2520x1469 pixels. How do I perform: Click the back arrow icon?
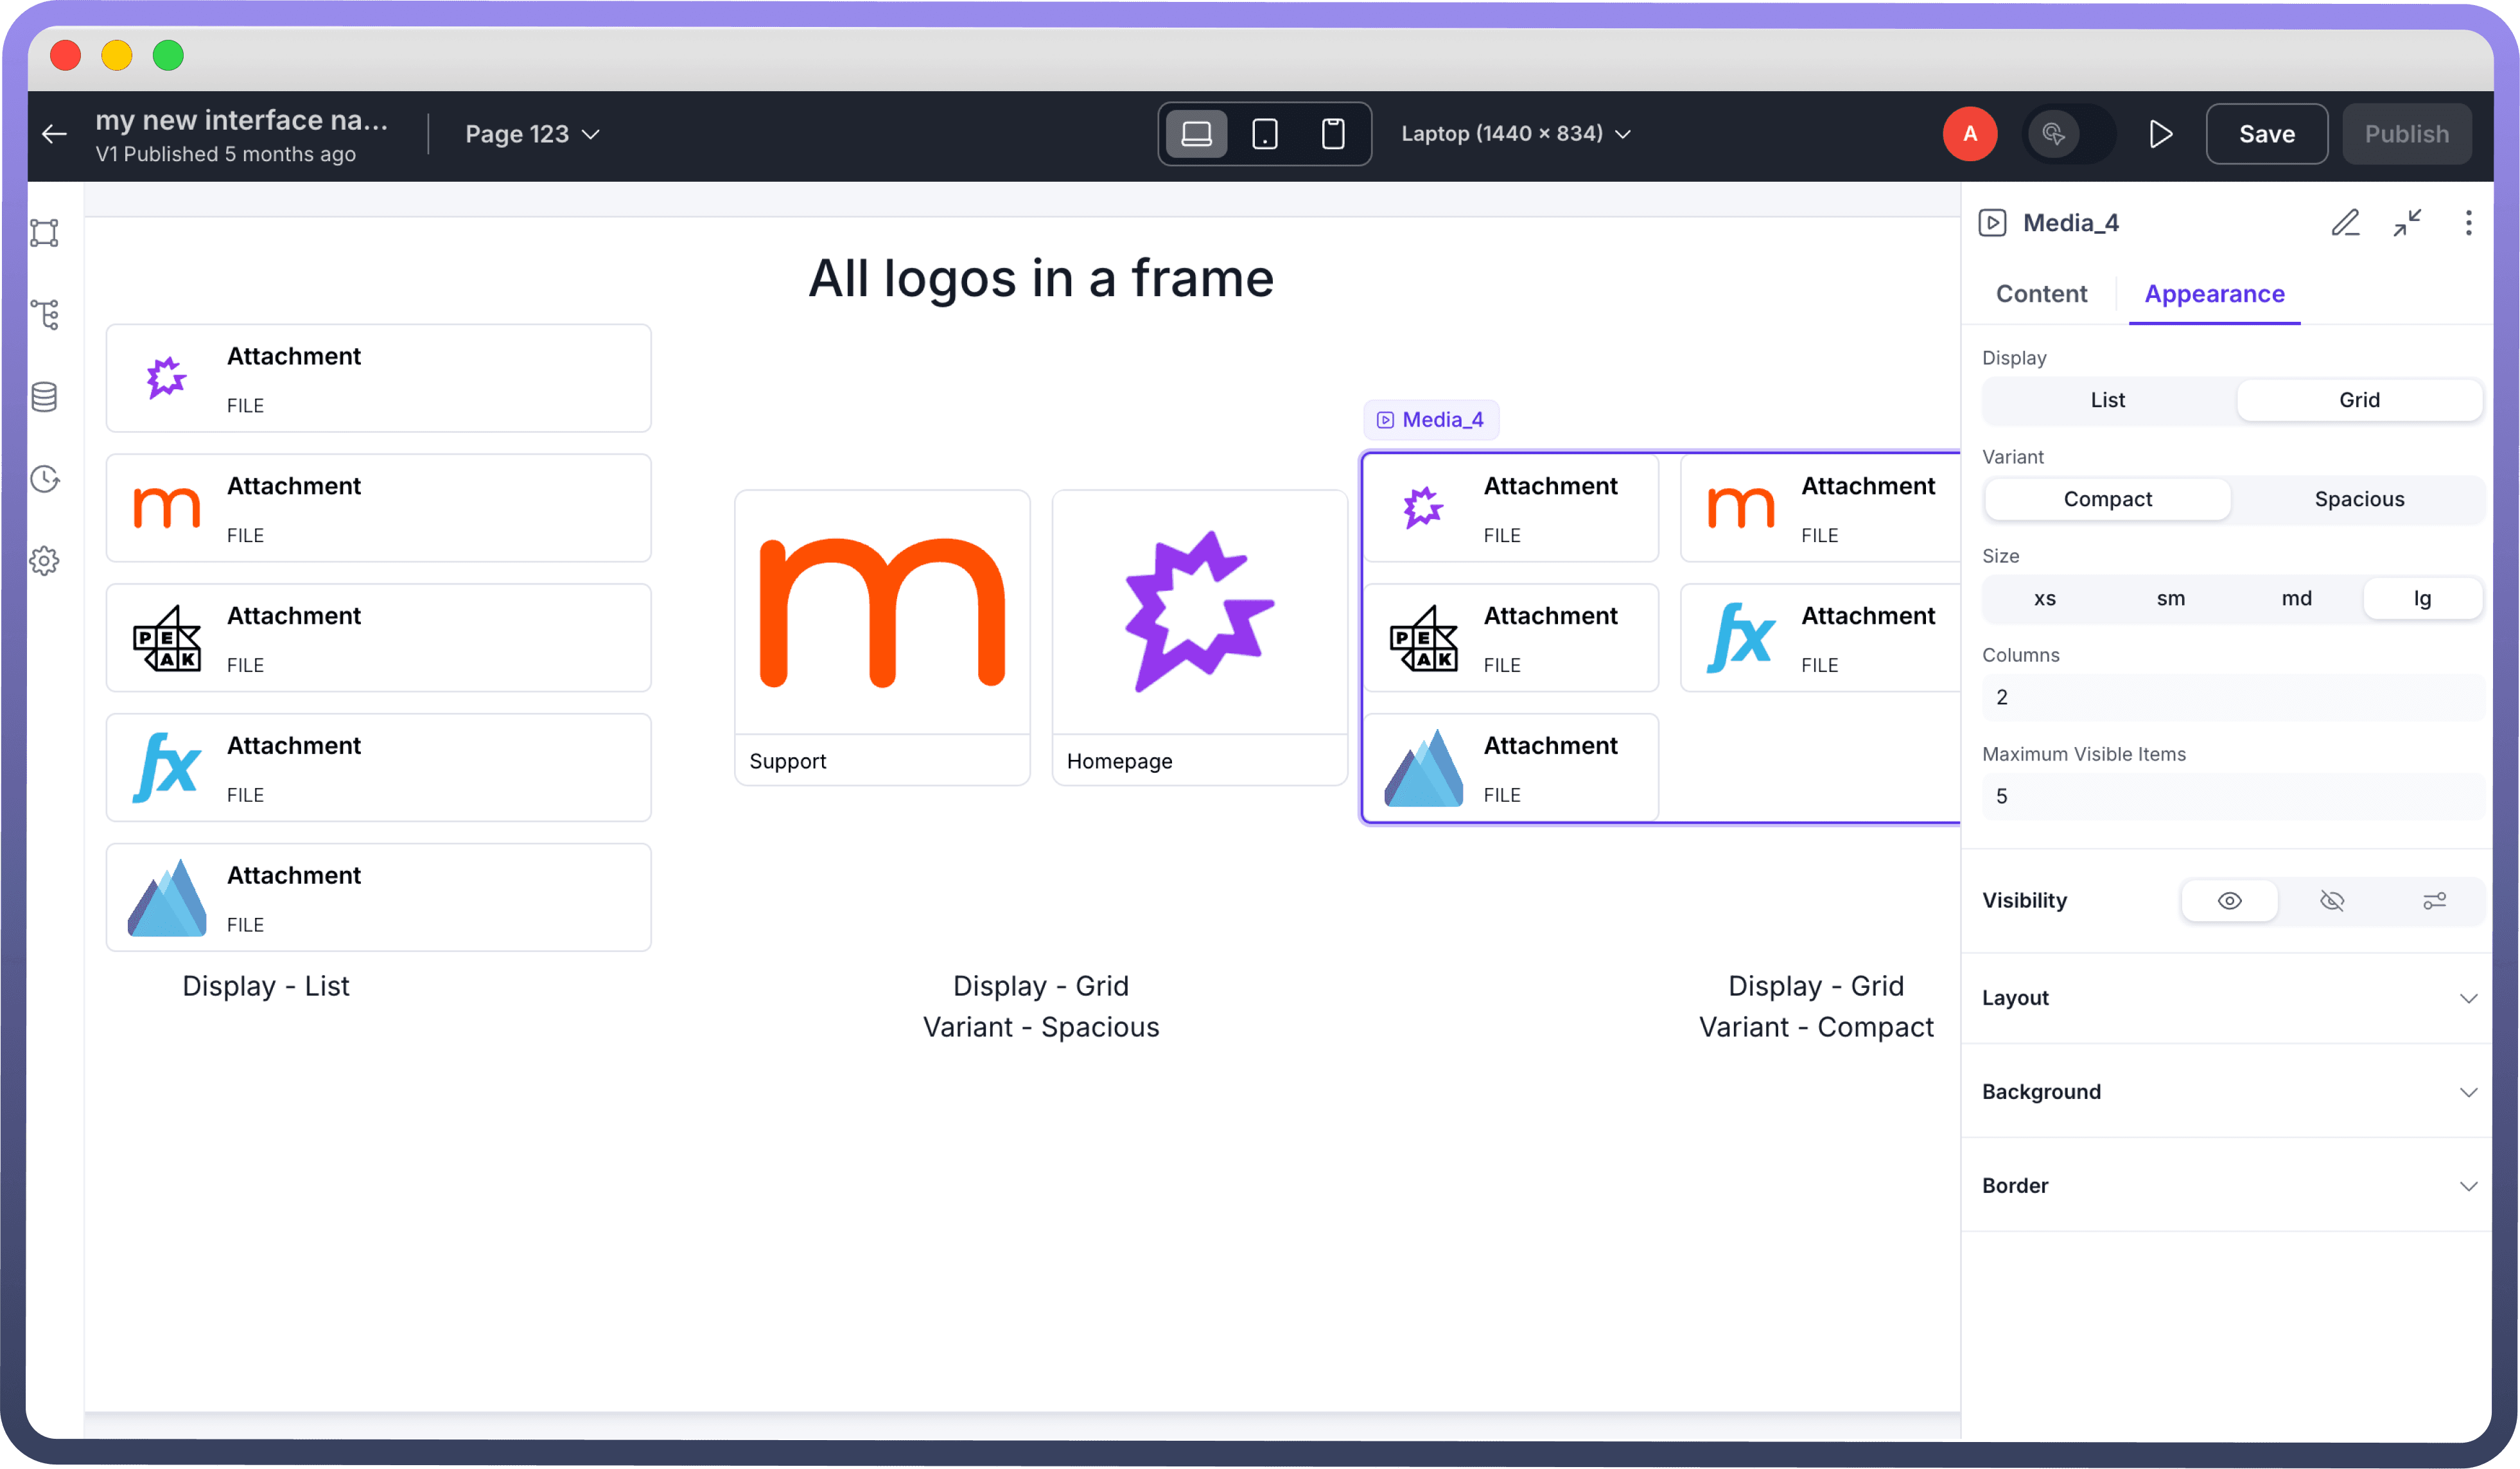(54, 134)
